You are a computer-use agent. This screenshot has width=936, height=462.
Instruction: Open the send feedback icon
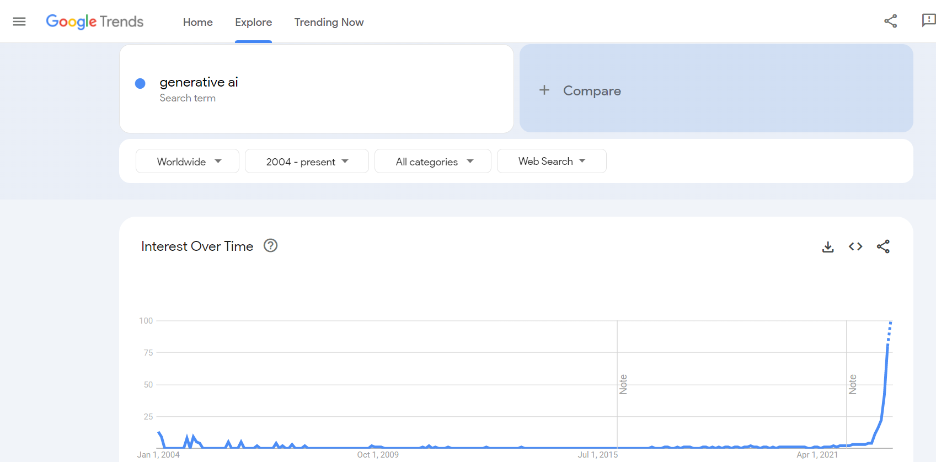(928, 20)
